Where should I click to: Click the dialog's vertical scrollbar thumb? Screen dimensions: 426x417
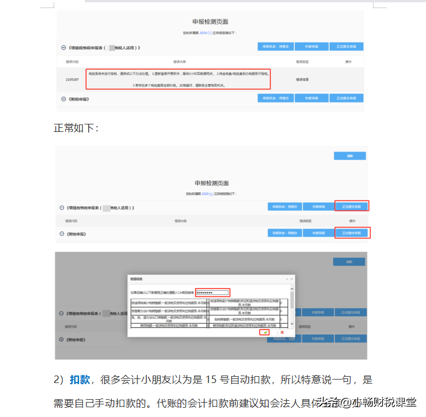coord(292,300)
